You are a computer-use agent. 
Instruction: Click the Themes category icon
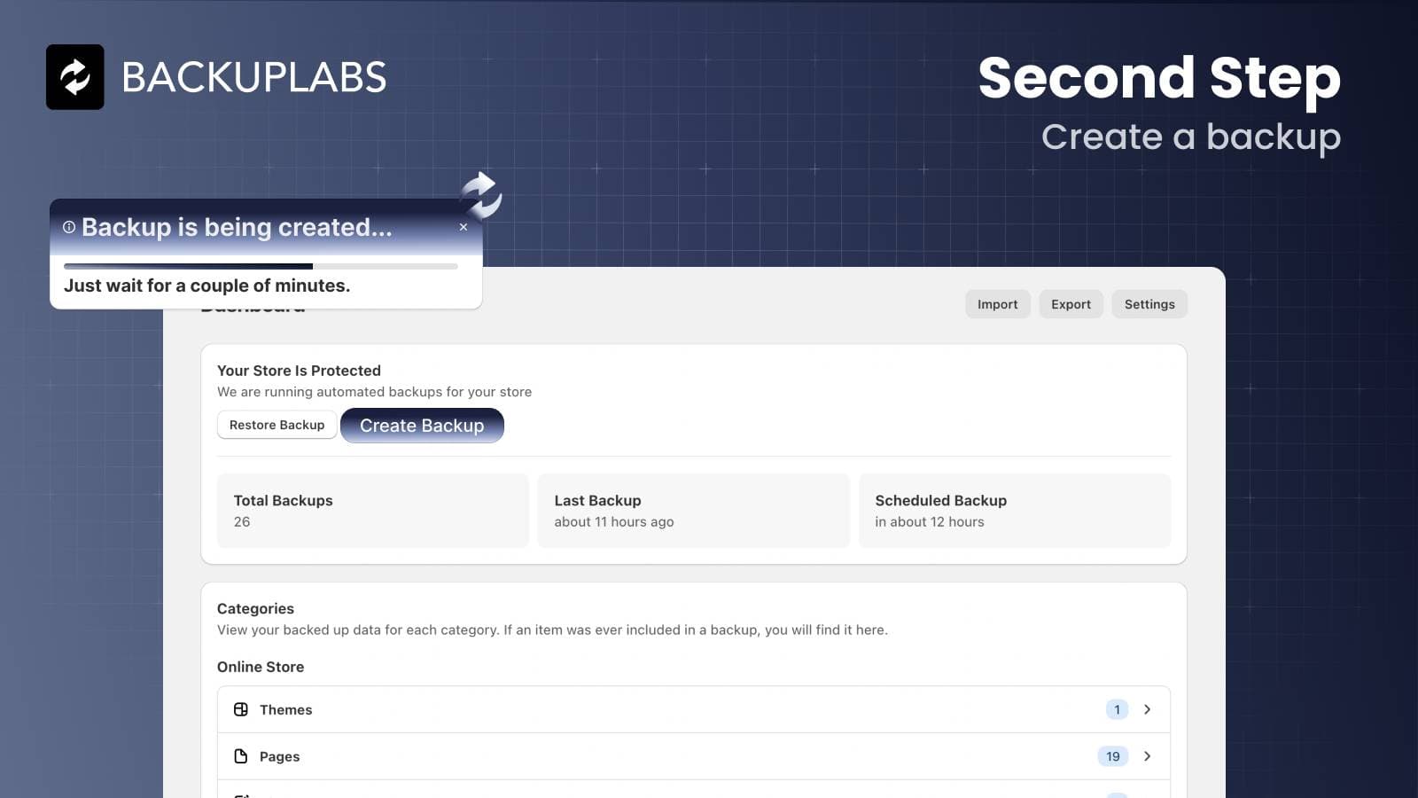coord(241,709)
